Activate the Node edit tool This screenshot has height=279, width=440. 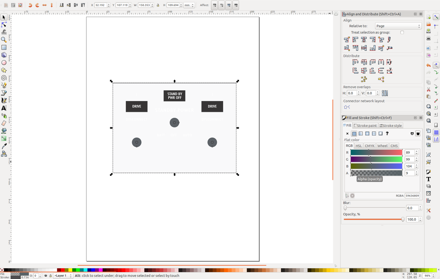click(x=4, y=25)
